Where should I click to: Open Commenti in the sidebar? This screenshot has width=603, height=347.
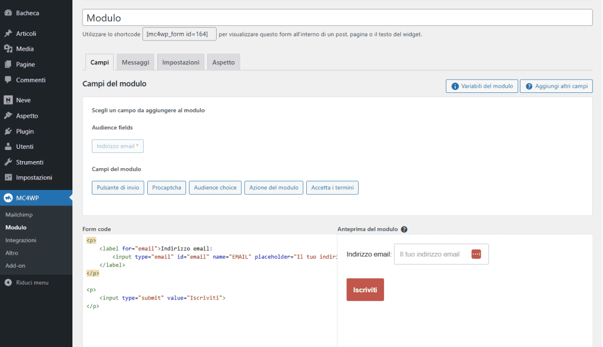coord(36,79)
